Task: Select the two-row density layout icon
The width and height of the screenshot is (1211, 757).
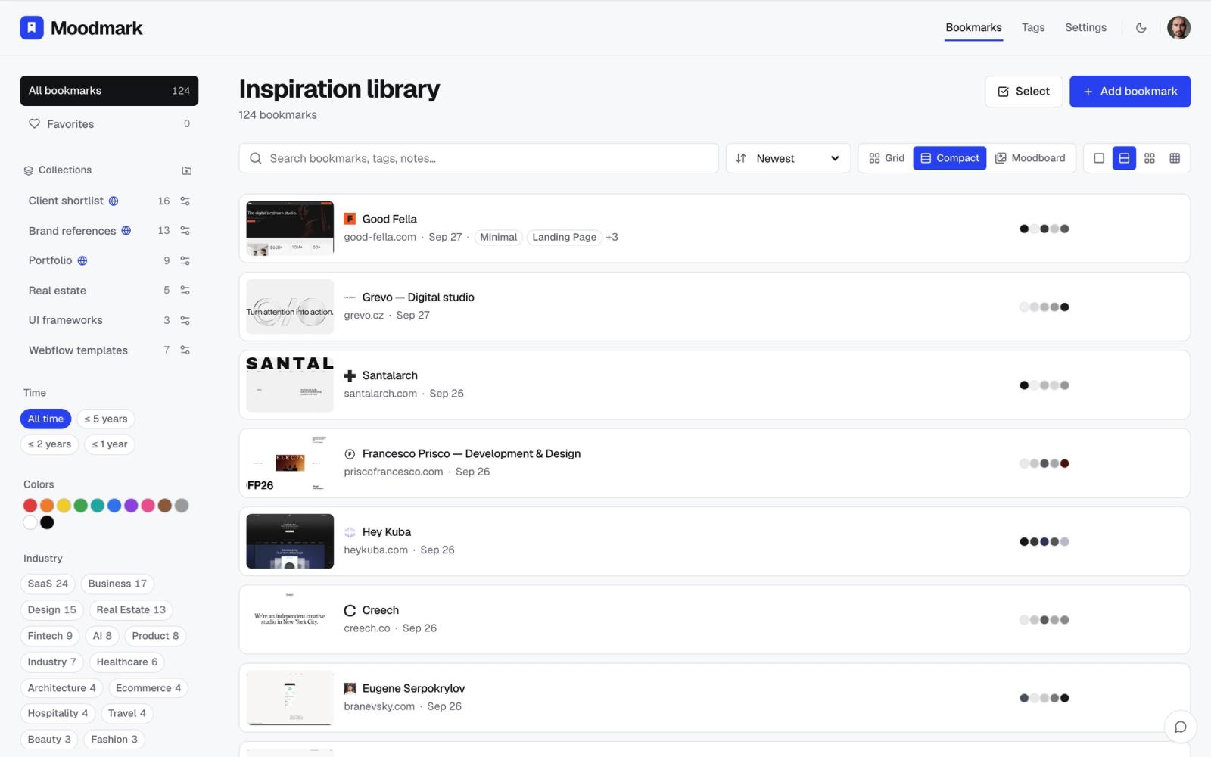Action: (x=1124, y=158)
